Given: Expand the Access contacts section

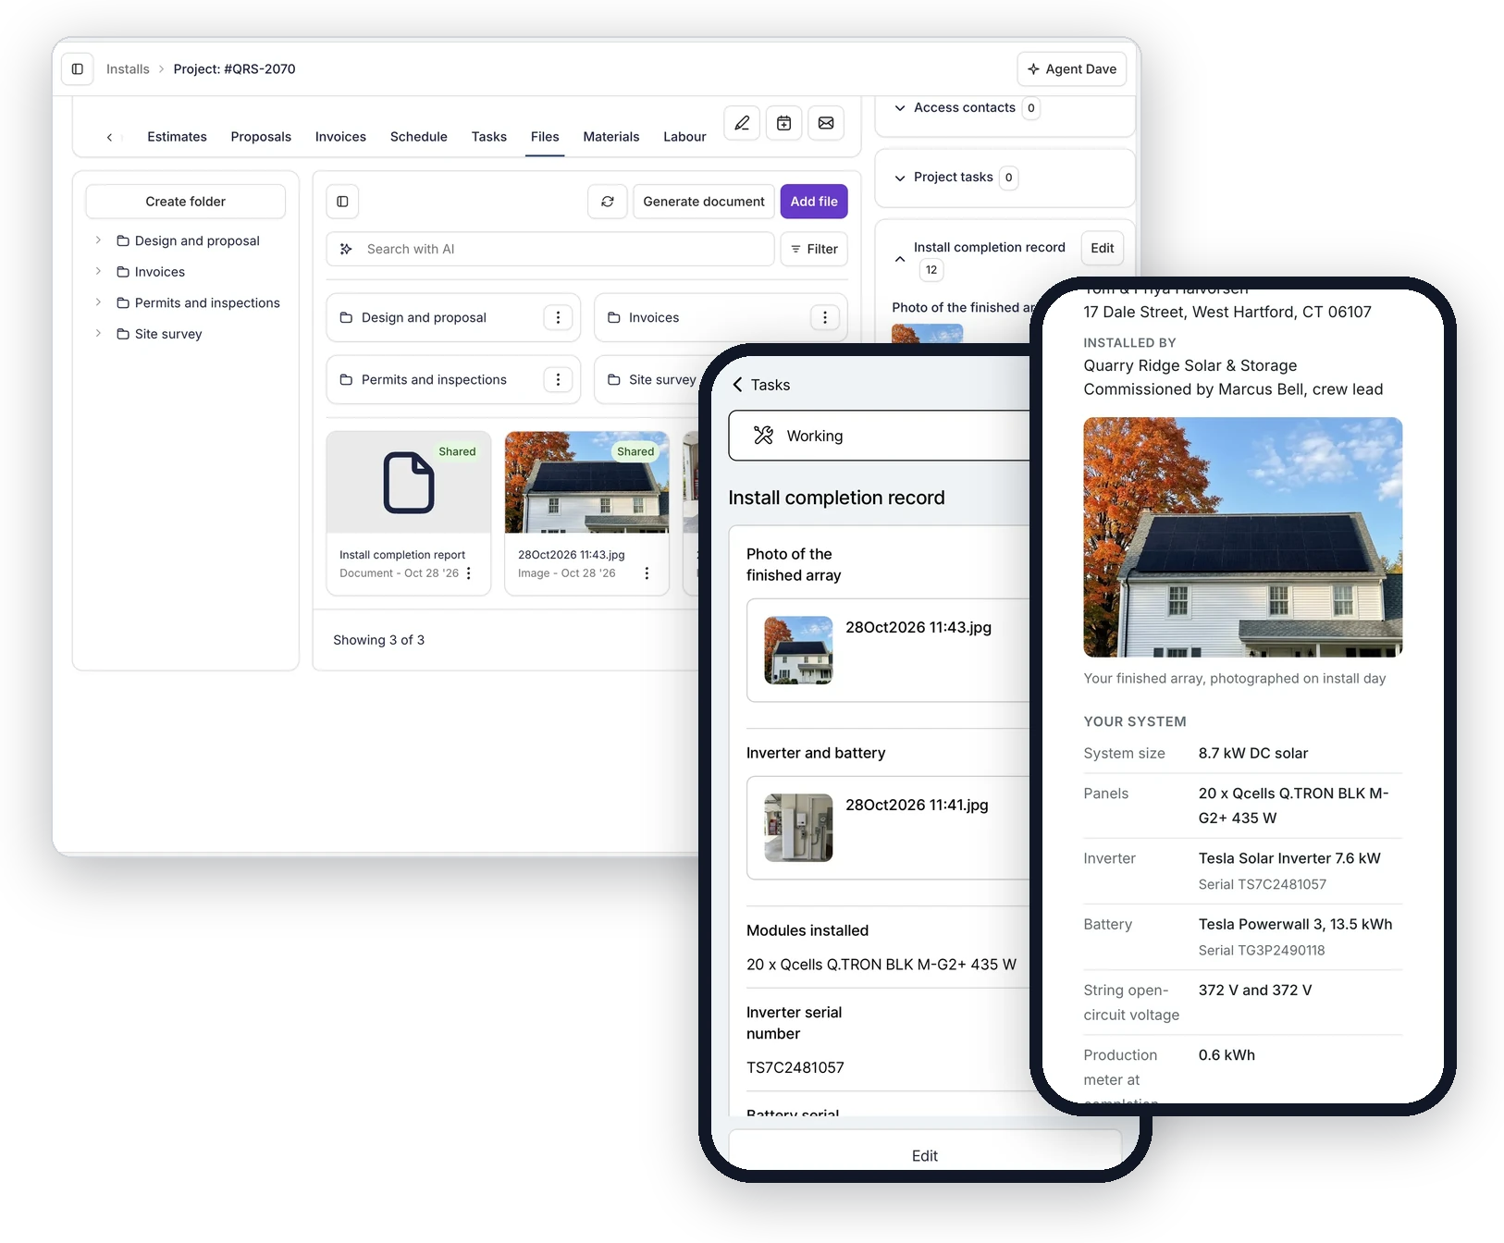Looking at the screenshot, I should (900, 108).
